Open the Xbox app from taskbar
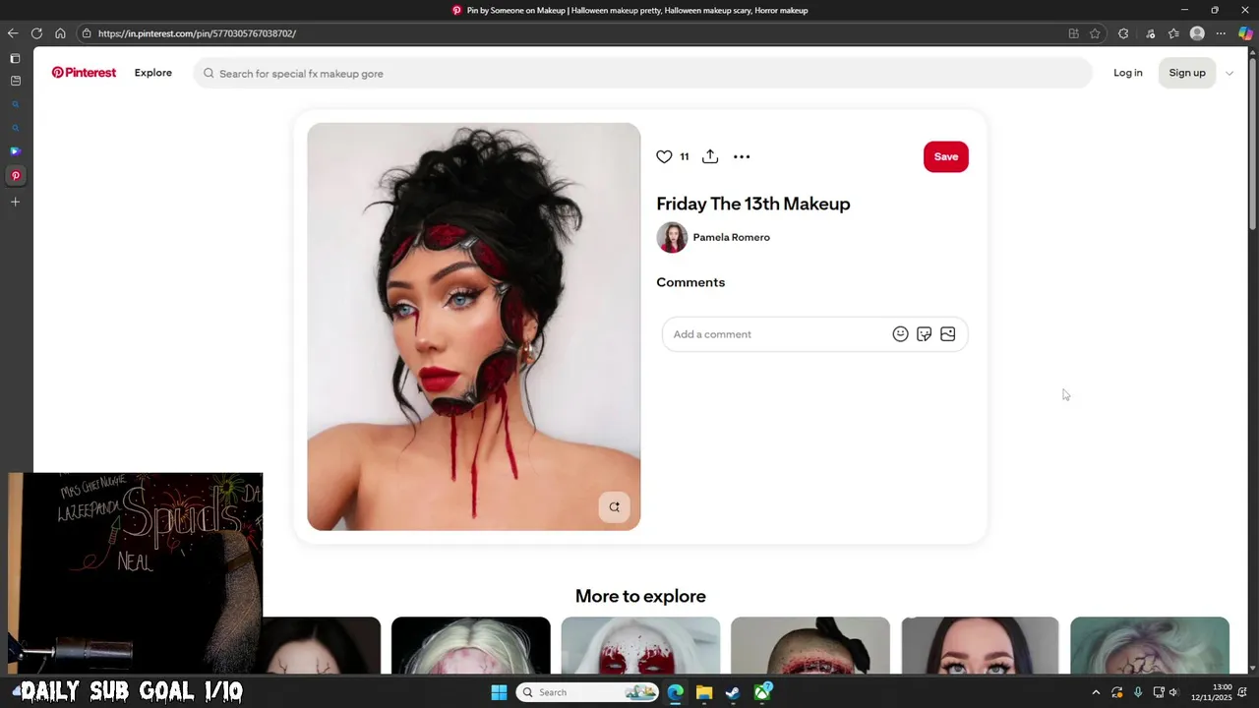This screenshot has width=1259, height=708. pyautogui.click(x=762, y=692)
